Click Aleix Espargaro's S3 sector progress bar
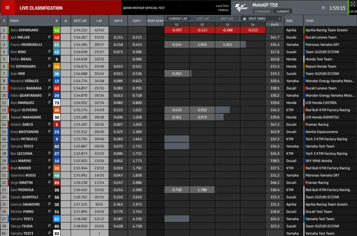Screen dimensions: 357x236 point(227,30)
